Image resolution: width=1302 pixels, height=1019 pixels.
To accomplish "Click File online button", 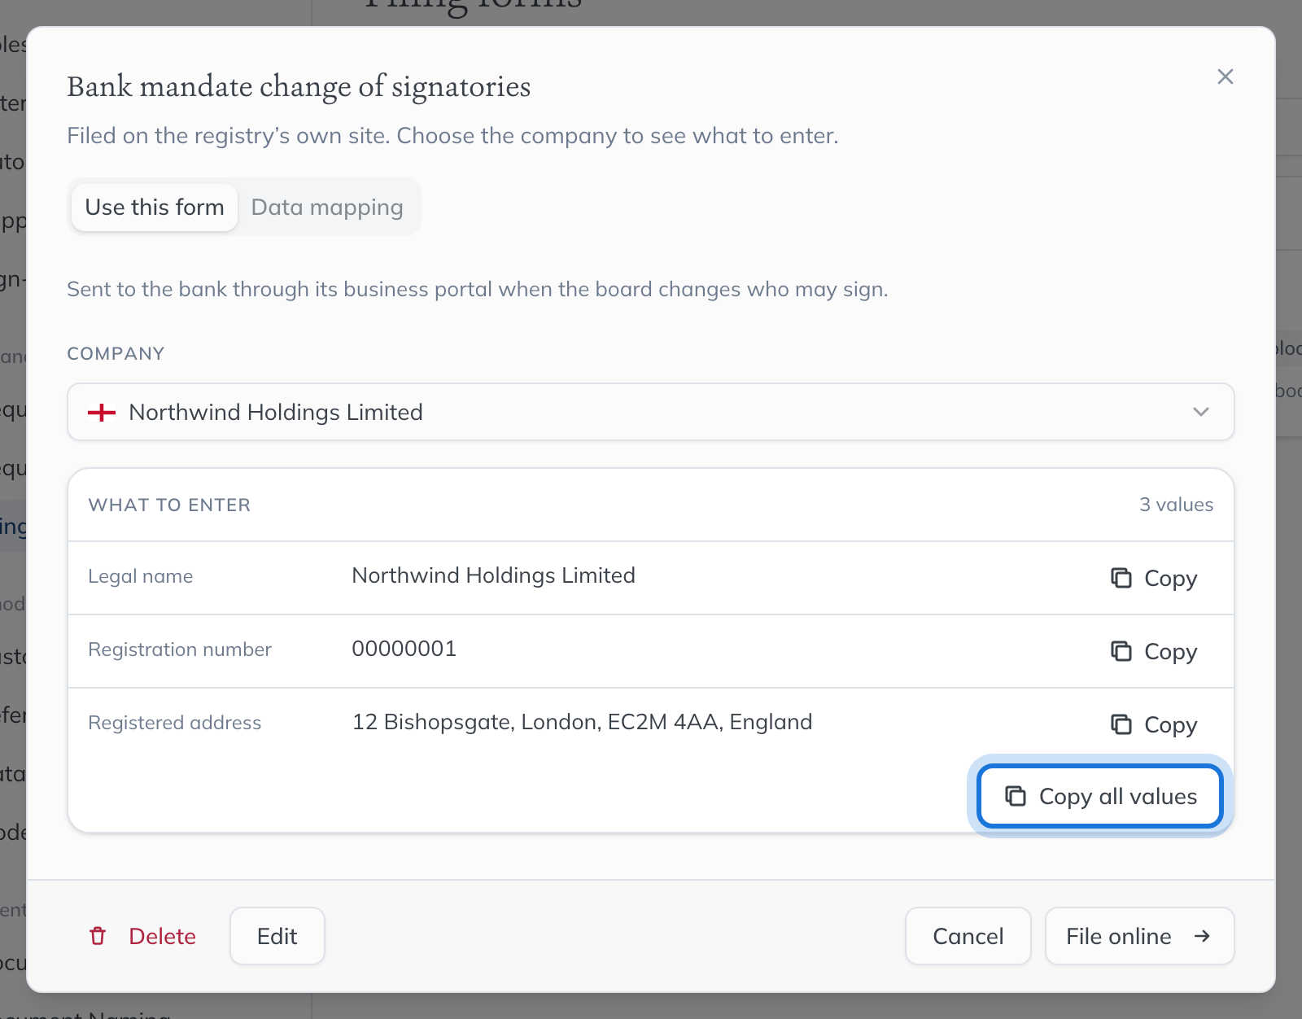I will [1139, 936].
